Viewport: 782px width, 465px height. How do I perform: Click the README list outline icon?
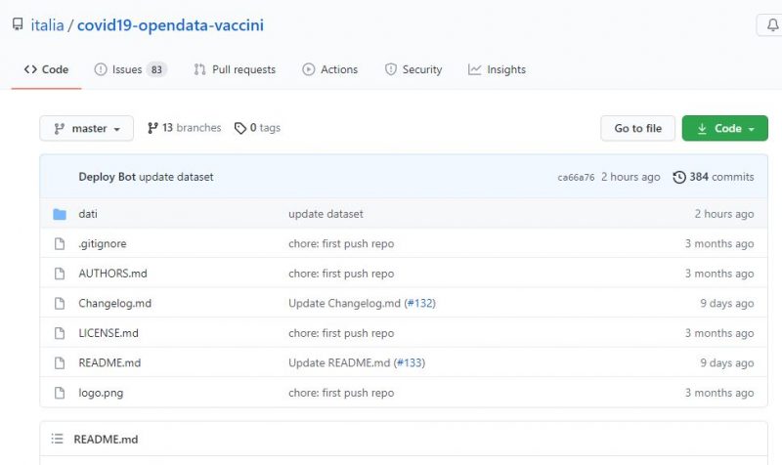(x=57, y=440)
